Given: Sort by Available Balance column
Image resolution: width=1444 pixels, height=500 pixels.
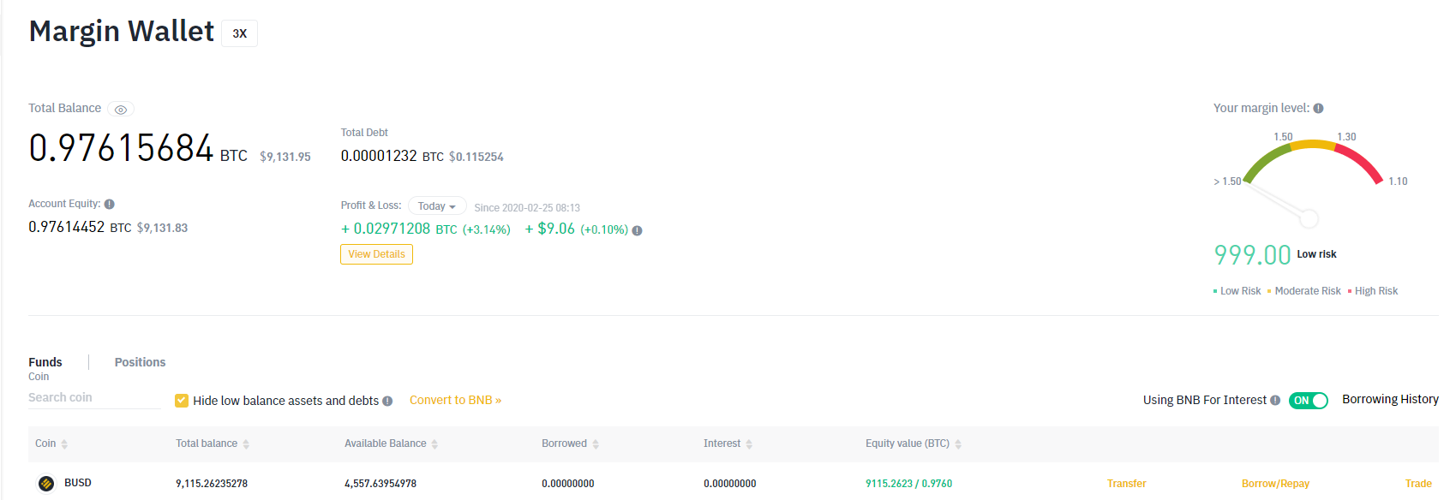Looking at the screenshot, I should (x=434, y=444).
